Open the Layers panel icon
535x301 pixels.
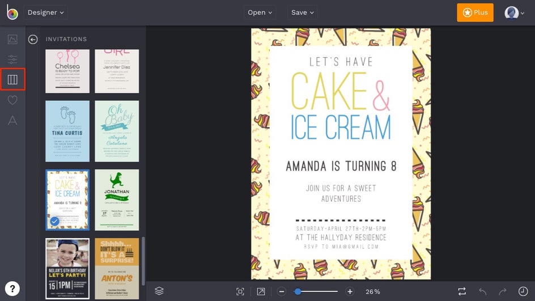[159, 291]
